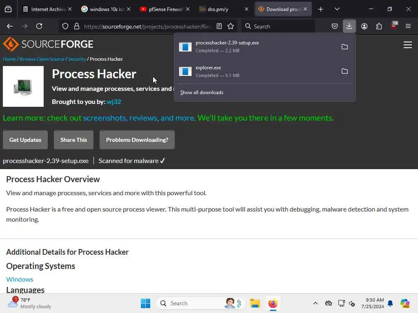Viewport: 418px width, 313px height.
Task: Click Problems Downloading? button
Action: [x=137, y=140]
